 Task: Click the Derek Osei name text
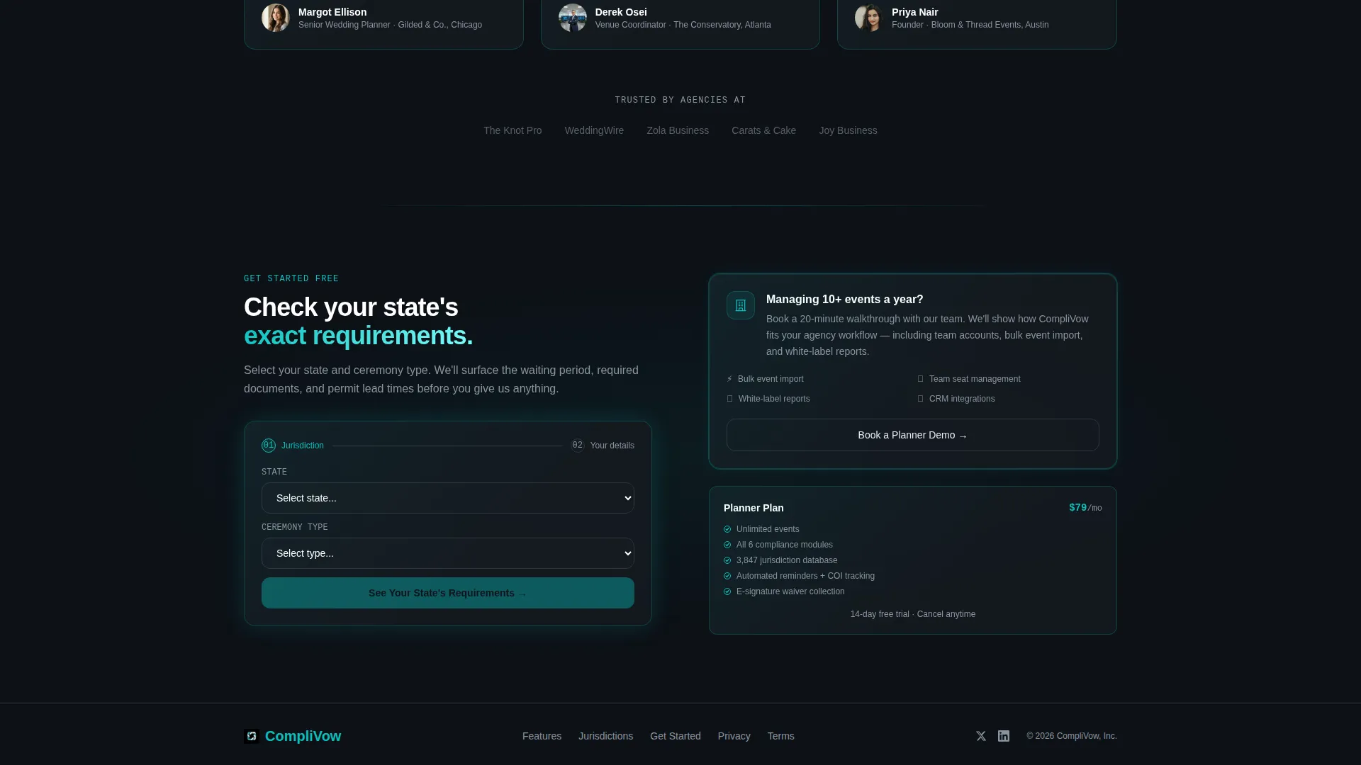[621, 12]
